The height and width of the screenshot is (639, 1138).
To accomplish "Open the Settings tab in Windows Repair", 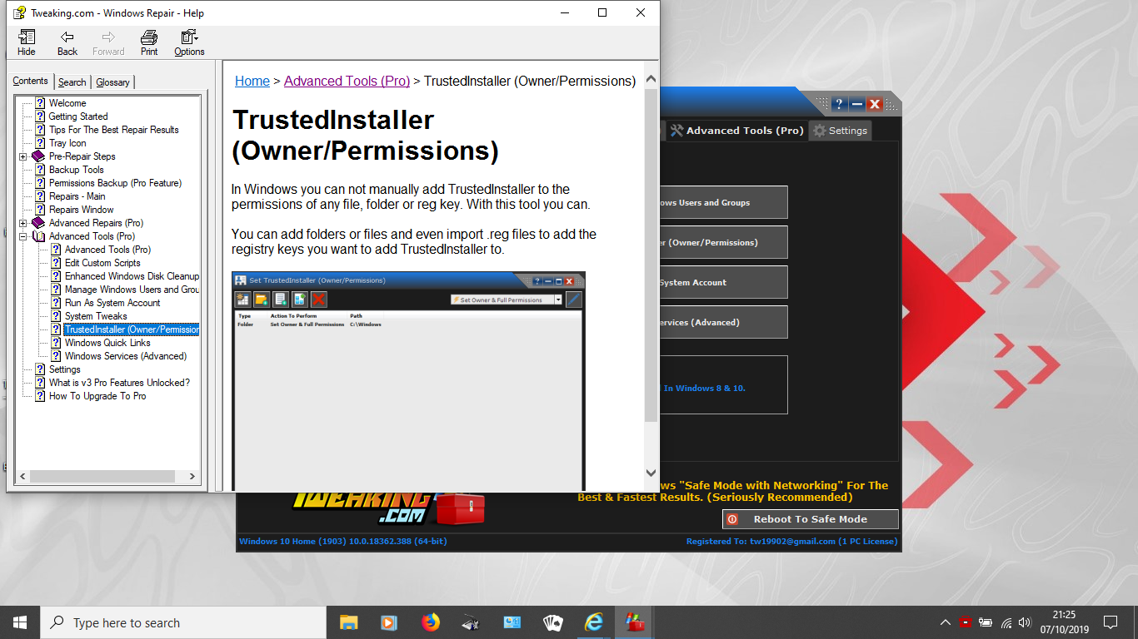I will click(840, 131).
